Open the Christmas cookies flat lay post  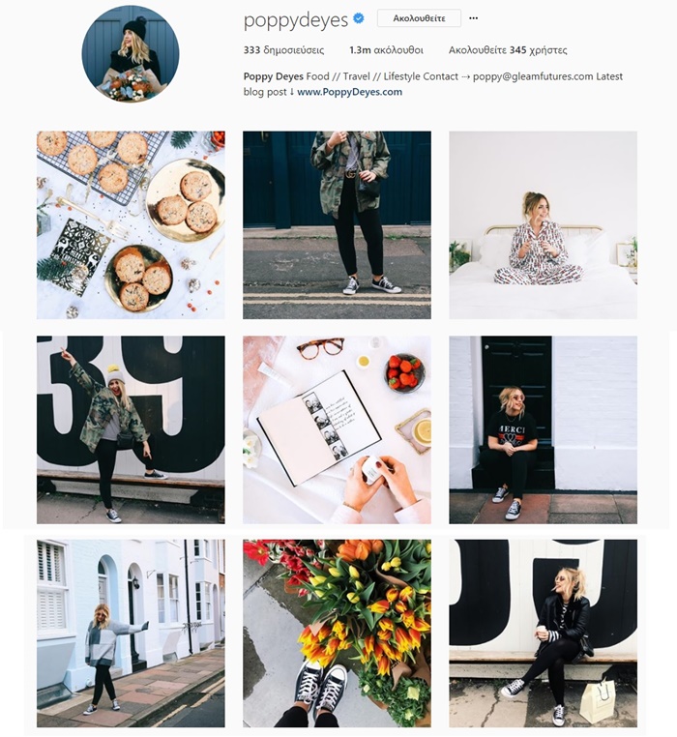click(131, 225)
